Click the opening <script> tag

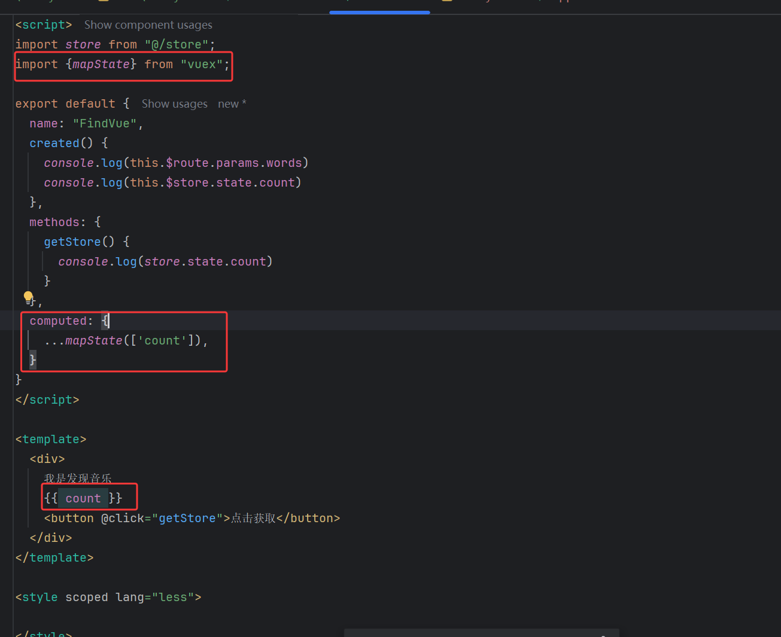tap(44, 25)
